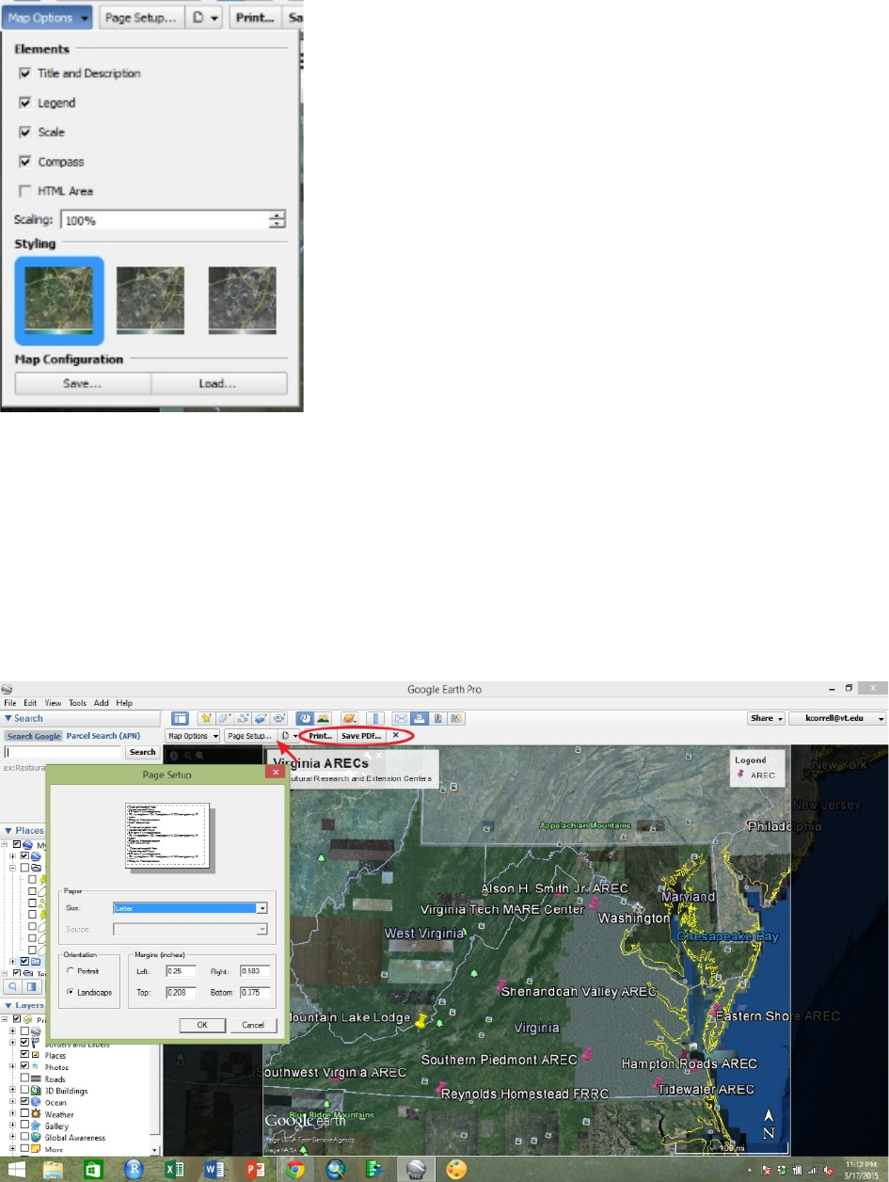Click the View in Google Maps icon
This screenshot has height=1182, width=889.
click(x=456, y=719)
